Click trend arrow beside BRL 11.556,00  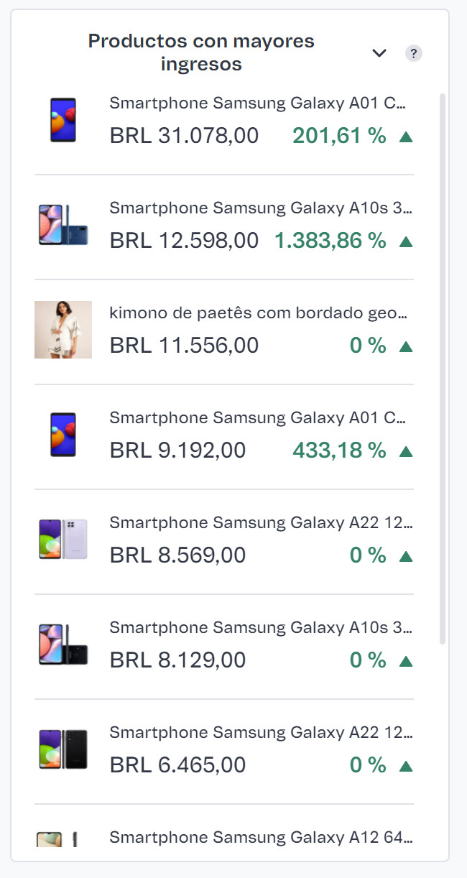tap(406, 346)
